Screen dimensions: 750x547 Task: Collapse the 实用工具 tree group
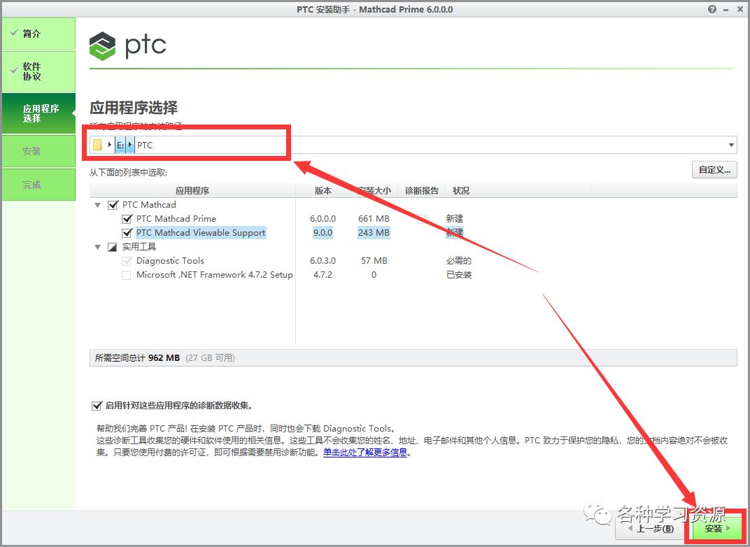click(97, 247)
